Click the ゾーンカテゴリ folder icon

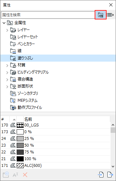(13, 93)
